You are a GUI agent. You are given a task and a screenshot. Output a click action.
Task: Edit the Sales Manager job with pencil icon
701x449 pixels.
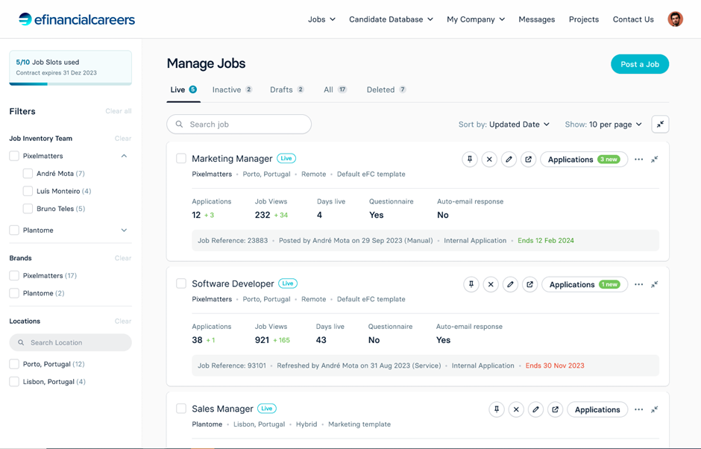coord(535,409)
